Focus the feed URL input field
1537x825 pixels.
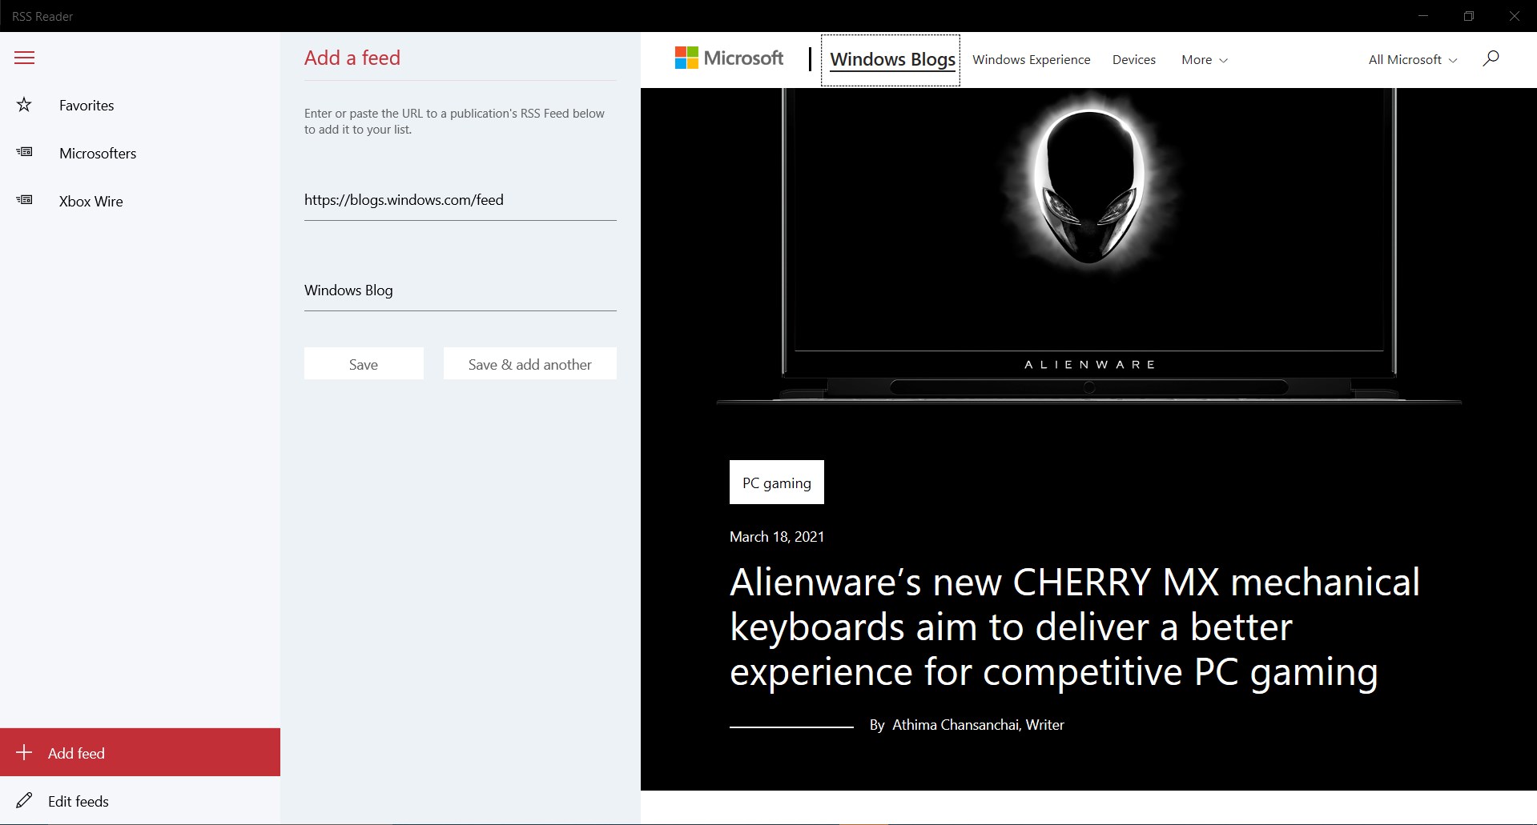coord(461,200)
